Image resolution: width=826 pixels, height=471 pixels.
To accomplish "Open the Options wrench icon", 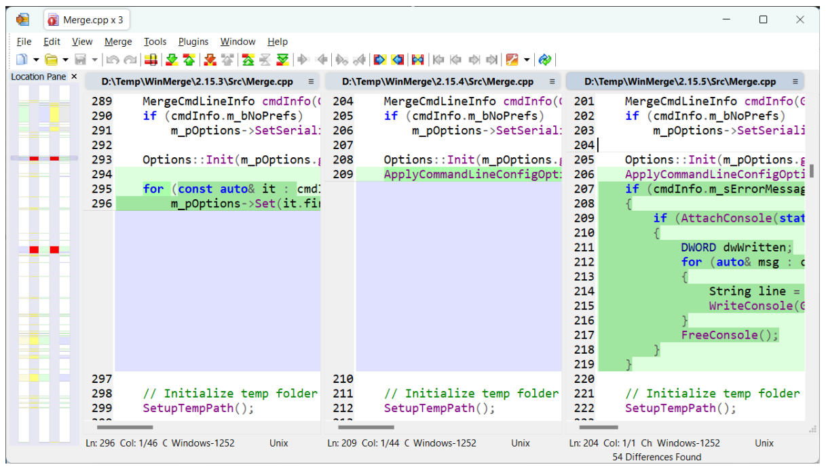I will point(512,60).
